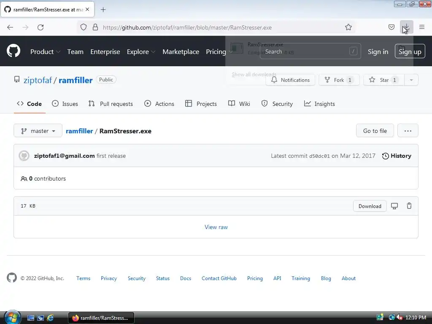Click the Show desktop quick launch icon
The height and width of the screenshot is (324, 432).
pyautogui.click(x=30, y=318)
